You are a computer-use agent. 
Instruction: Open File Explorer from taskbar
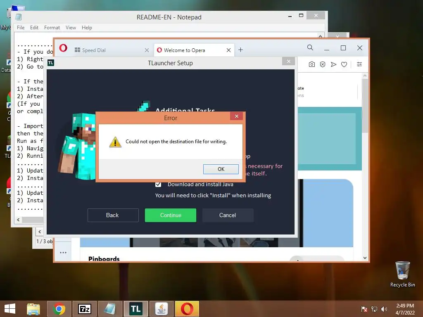(33, 309)
